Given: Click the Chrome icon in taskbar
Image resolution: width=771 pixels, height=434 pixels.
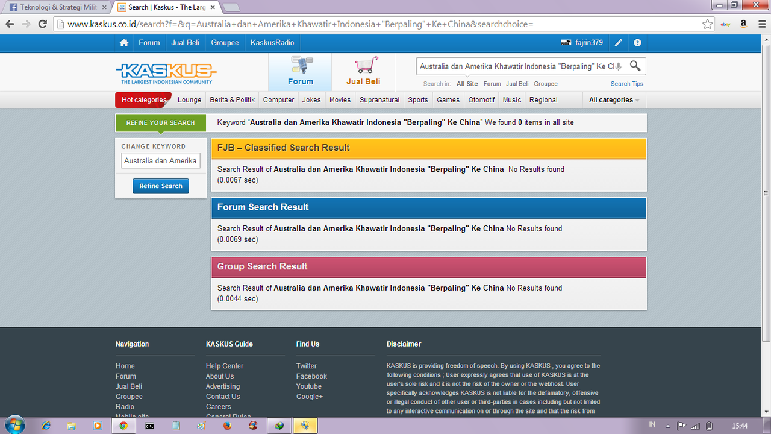Looking at the screenshot, I should (123, 426).
